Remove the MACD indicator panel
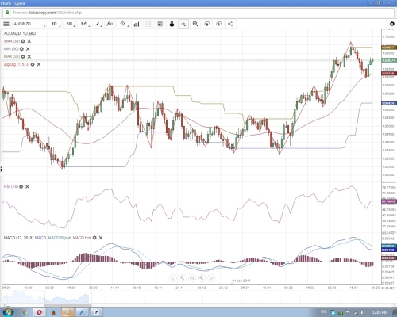Screen dimensions: 397x317 click(101, 238)
